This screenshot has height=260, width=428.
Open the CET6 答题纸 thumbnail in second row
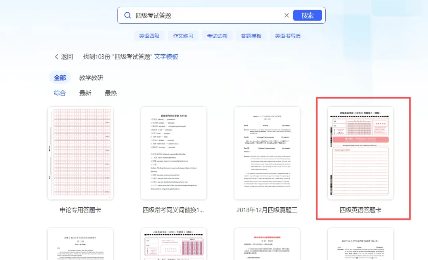point(174,244)
